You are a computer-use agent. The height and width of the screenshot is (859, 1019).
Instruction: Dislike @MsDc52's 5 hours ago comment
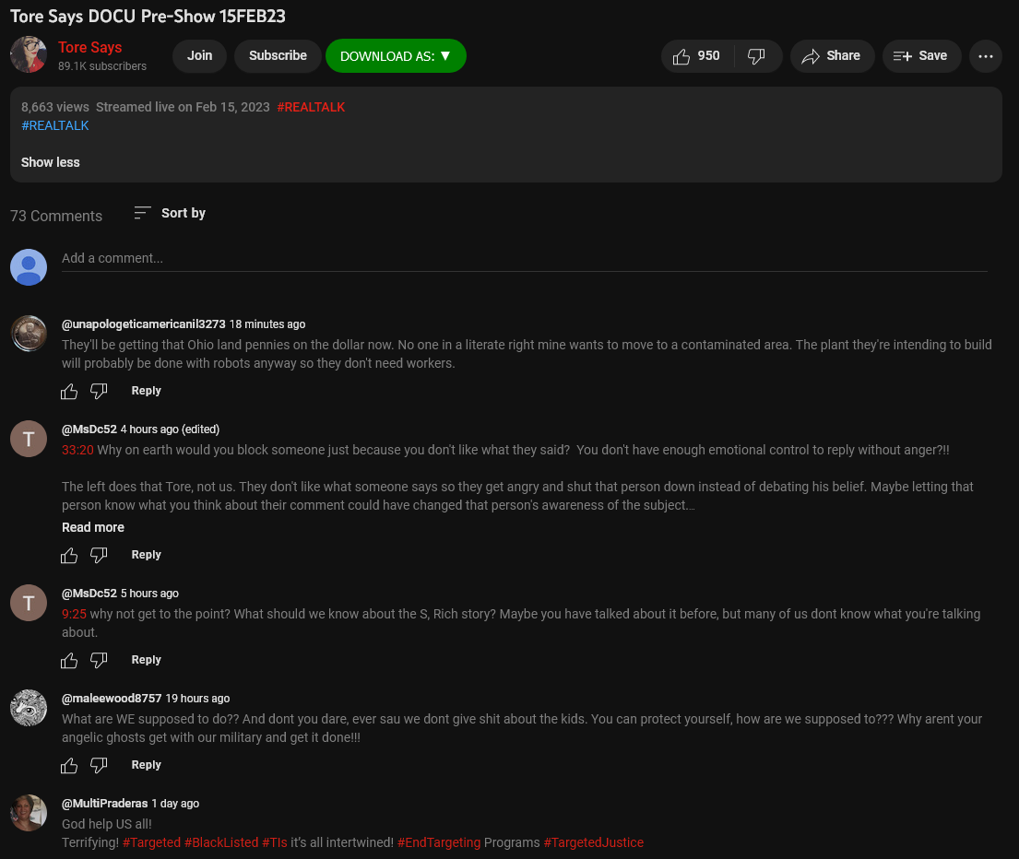point(99,660)
